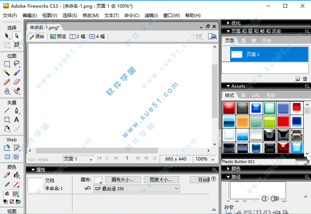Switch to the 历史 tab
This screenshot has height=214, width=311.
click(267, 41)
